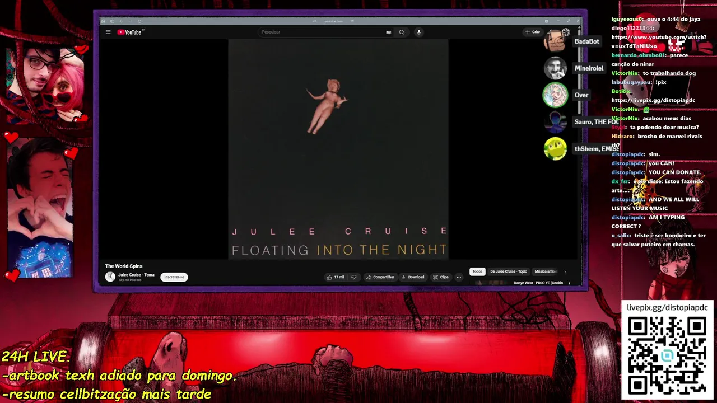This screenshot has height=403, width=717.
Task: Click the thSheen smiley avatar
Action: pos(555,149)
